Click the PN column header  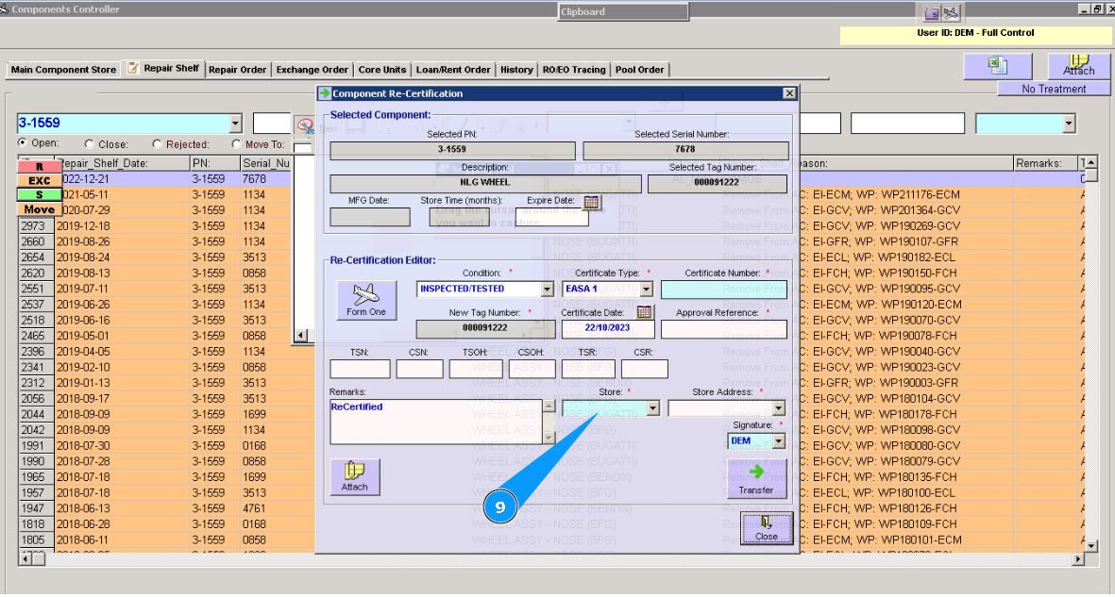215,163
